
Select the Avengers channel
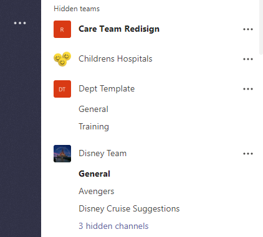[x=97, y=191]
